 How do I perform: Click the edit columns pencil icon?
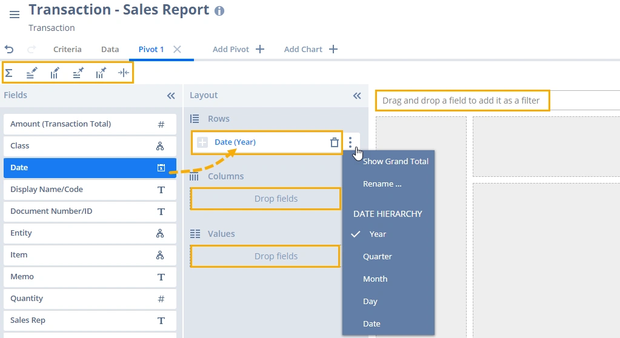pos(55,73)
